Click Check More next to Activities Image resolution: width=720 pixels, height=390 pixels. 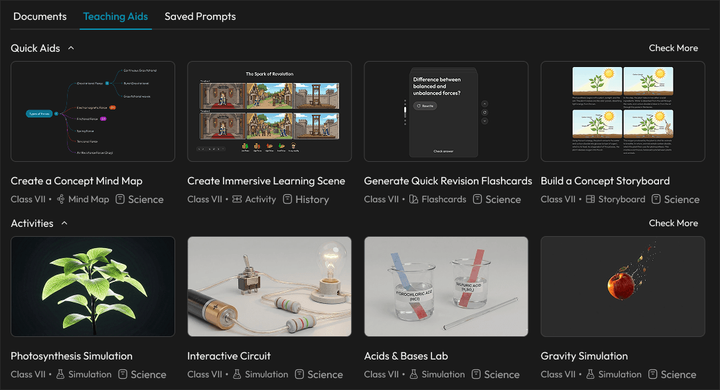point(673,223)
